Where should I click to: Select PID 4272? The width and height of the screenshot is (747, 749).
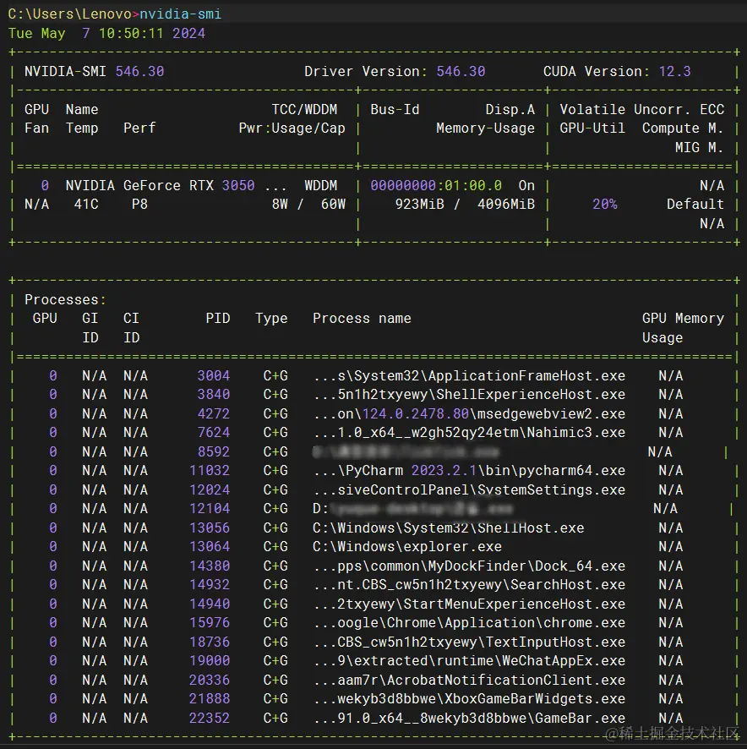point(214,413)
